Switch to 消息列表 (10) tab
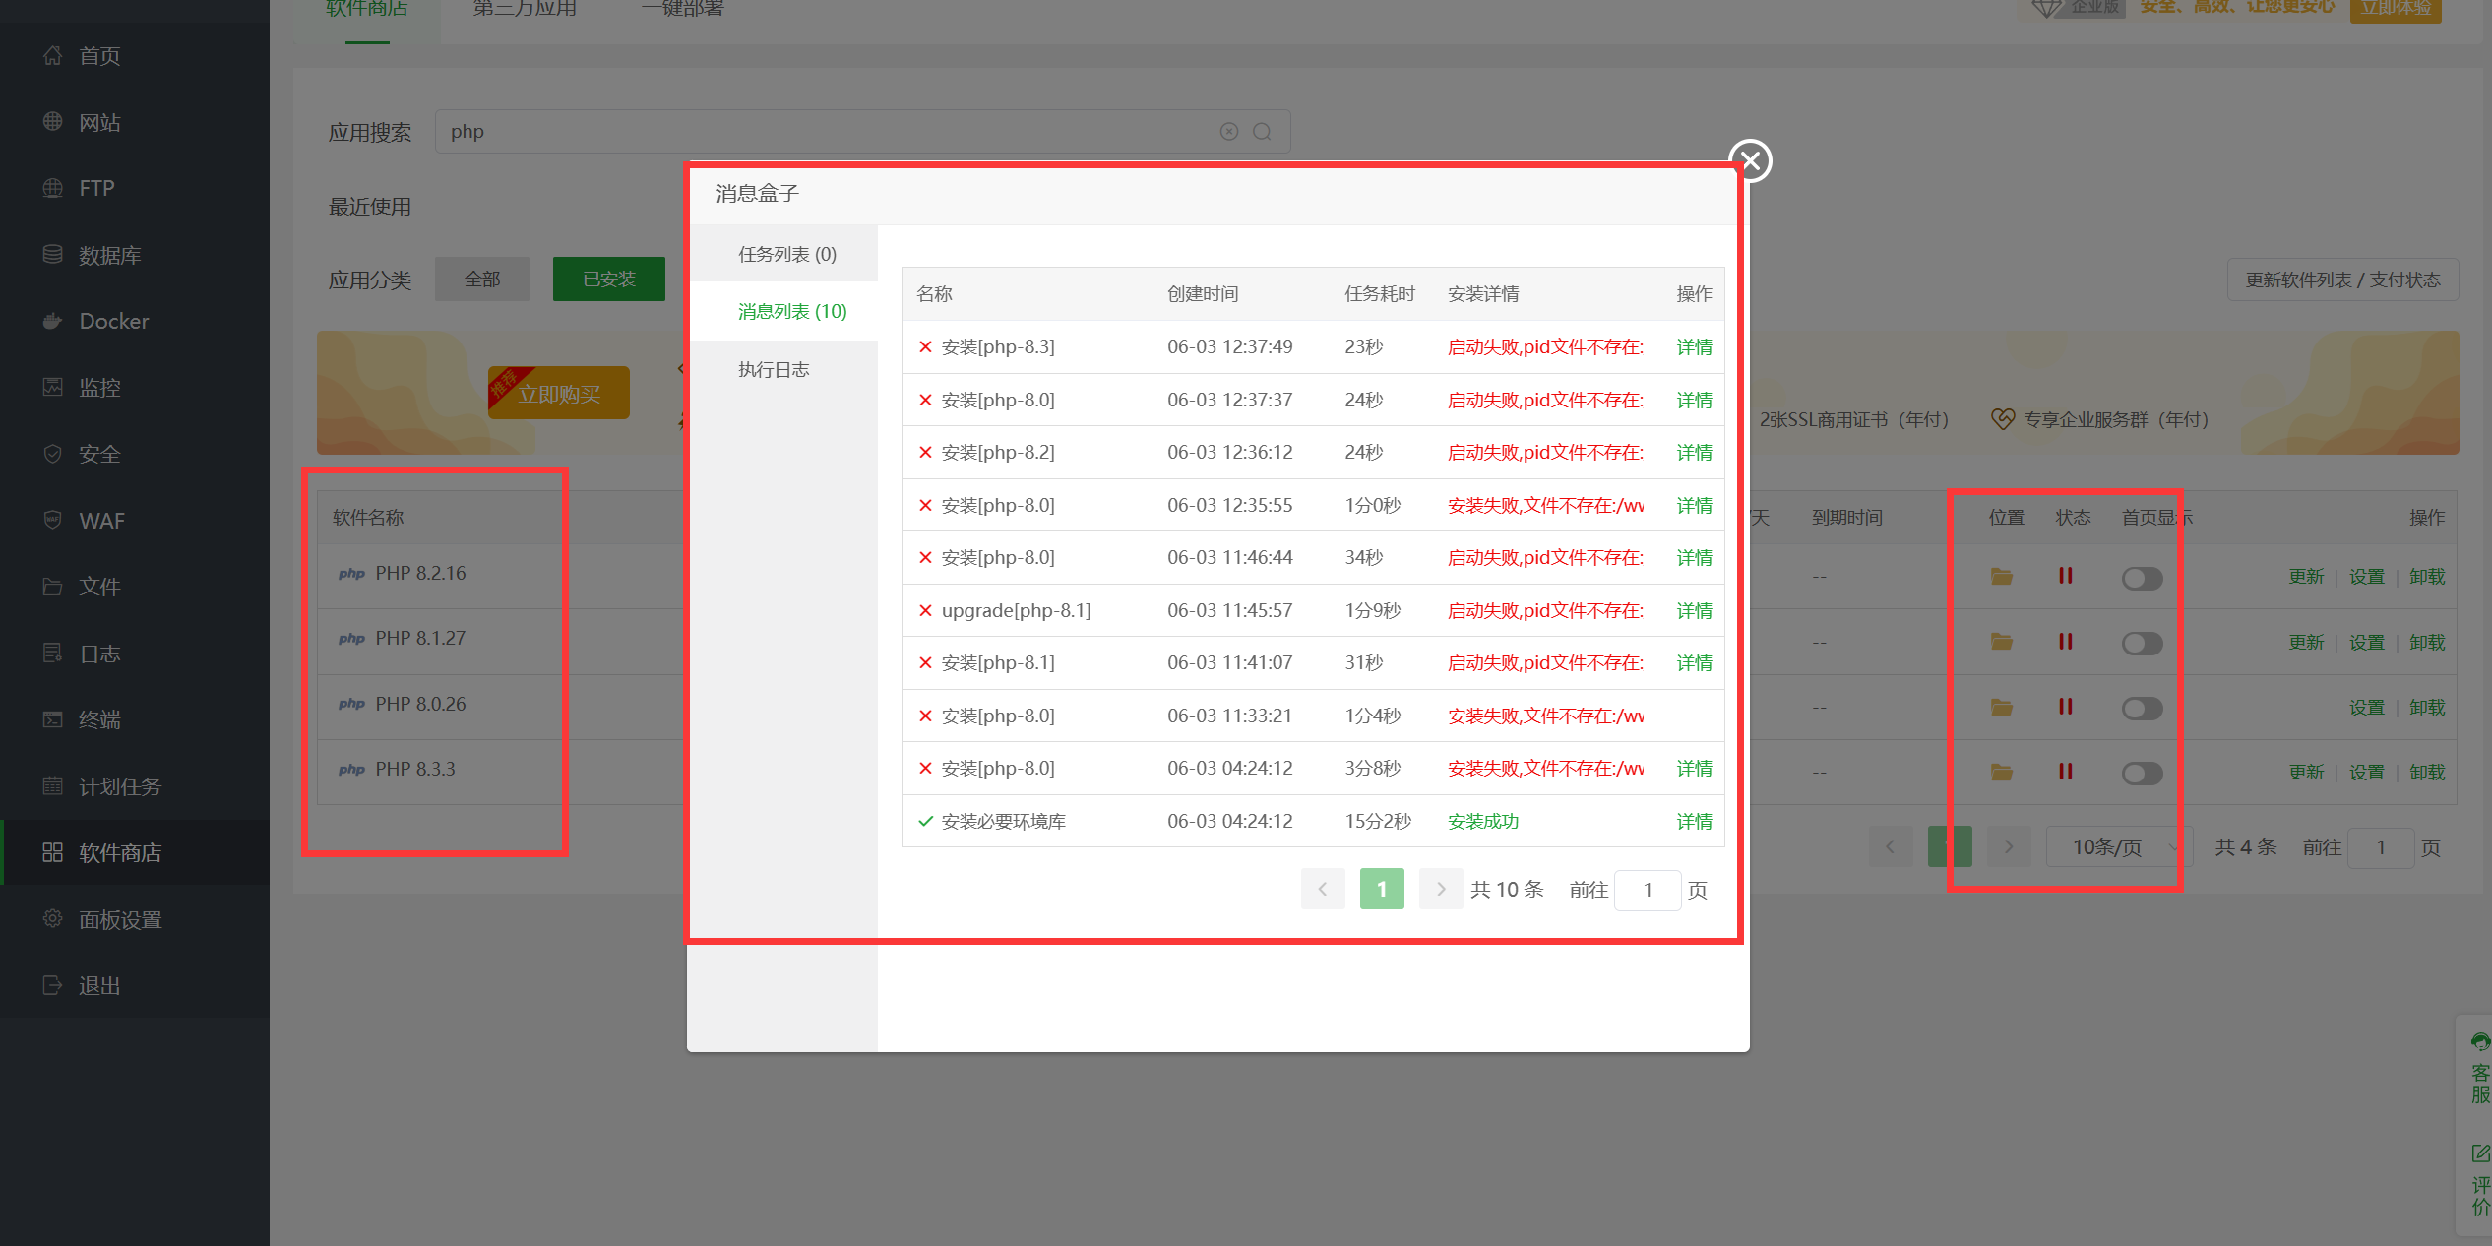The image size is (2492, 1246). (784, 311)
